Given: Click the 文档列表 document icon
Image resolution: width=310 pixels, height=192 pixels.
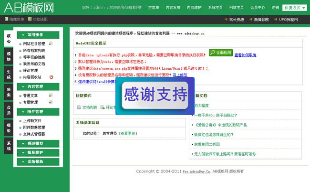Looking at the screenshot, I should click(79, 107).
